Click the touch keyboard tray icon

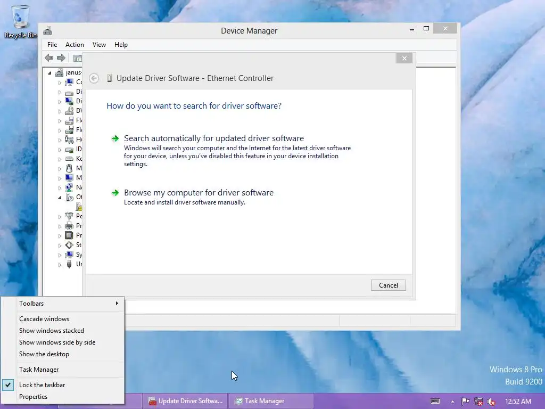[435, 402]
